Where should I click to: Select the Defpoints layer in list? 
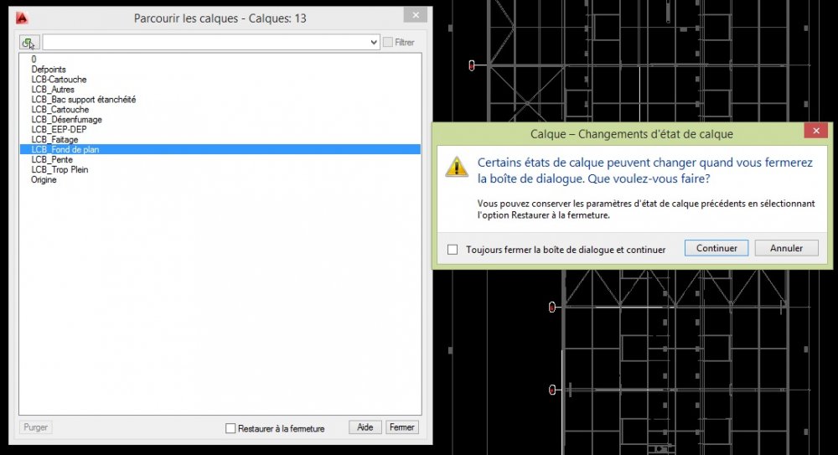(x=49, y=70)
